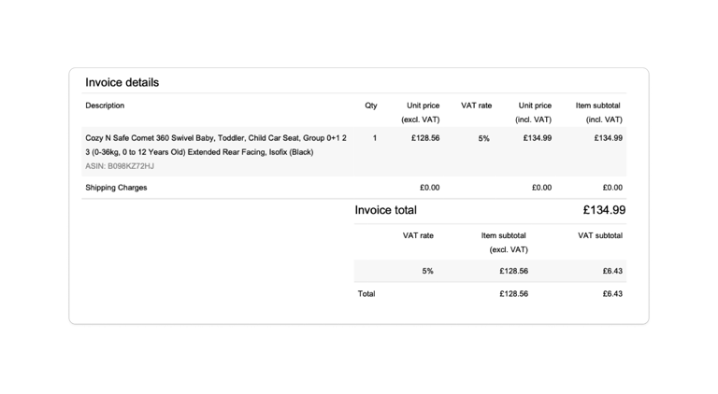Select the 5% rate in the summary table

point(427,271)
